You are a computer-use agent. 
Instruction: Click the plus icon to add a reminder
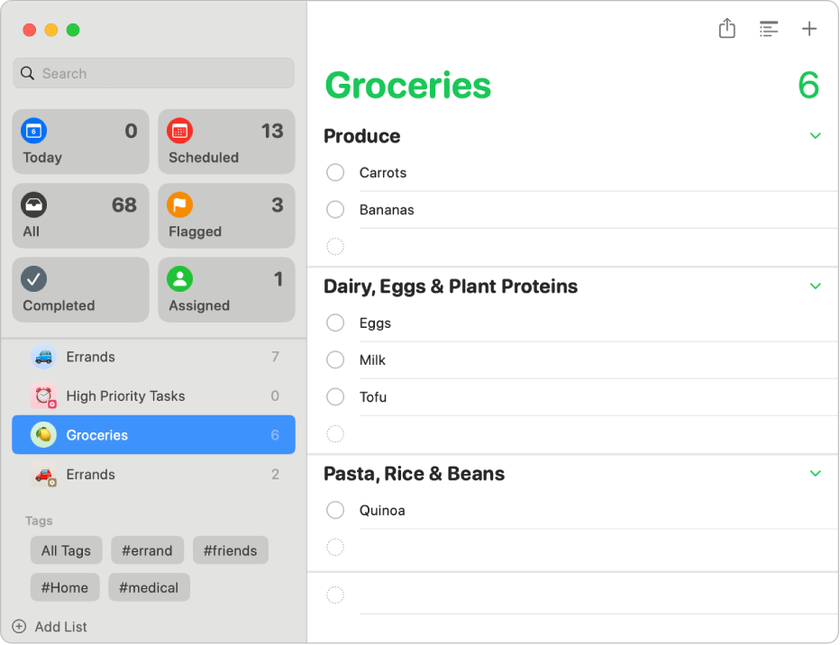[808, 28]
